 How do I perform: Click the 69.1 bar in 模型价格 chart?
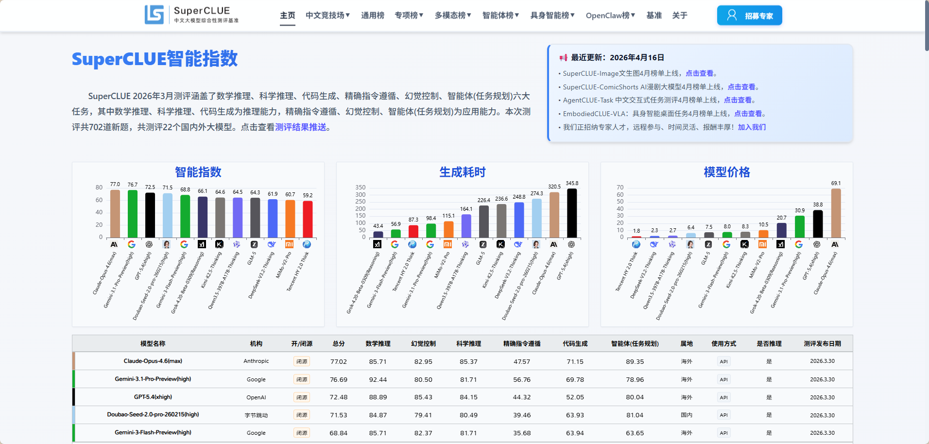(x=836, y=213)
